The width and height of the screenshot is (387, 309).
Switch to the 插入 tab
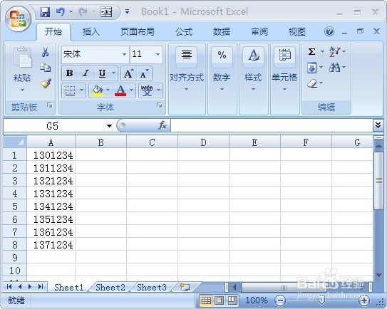[x=91, y=32]
